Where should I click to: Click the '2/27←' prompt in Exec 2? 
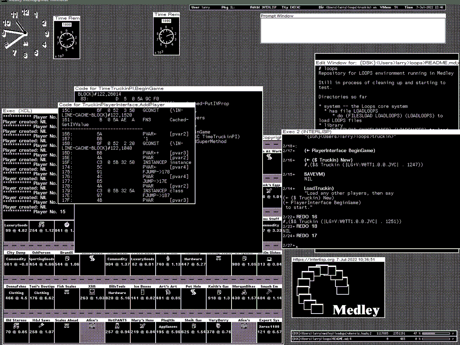[289, 245]
